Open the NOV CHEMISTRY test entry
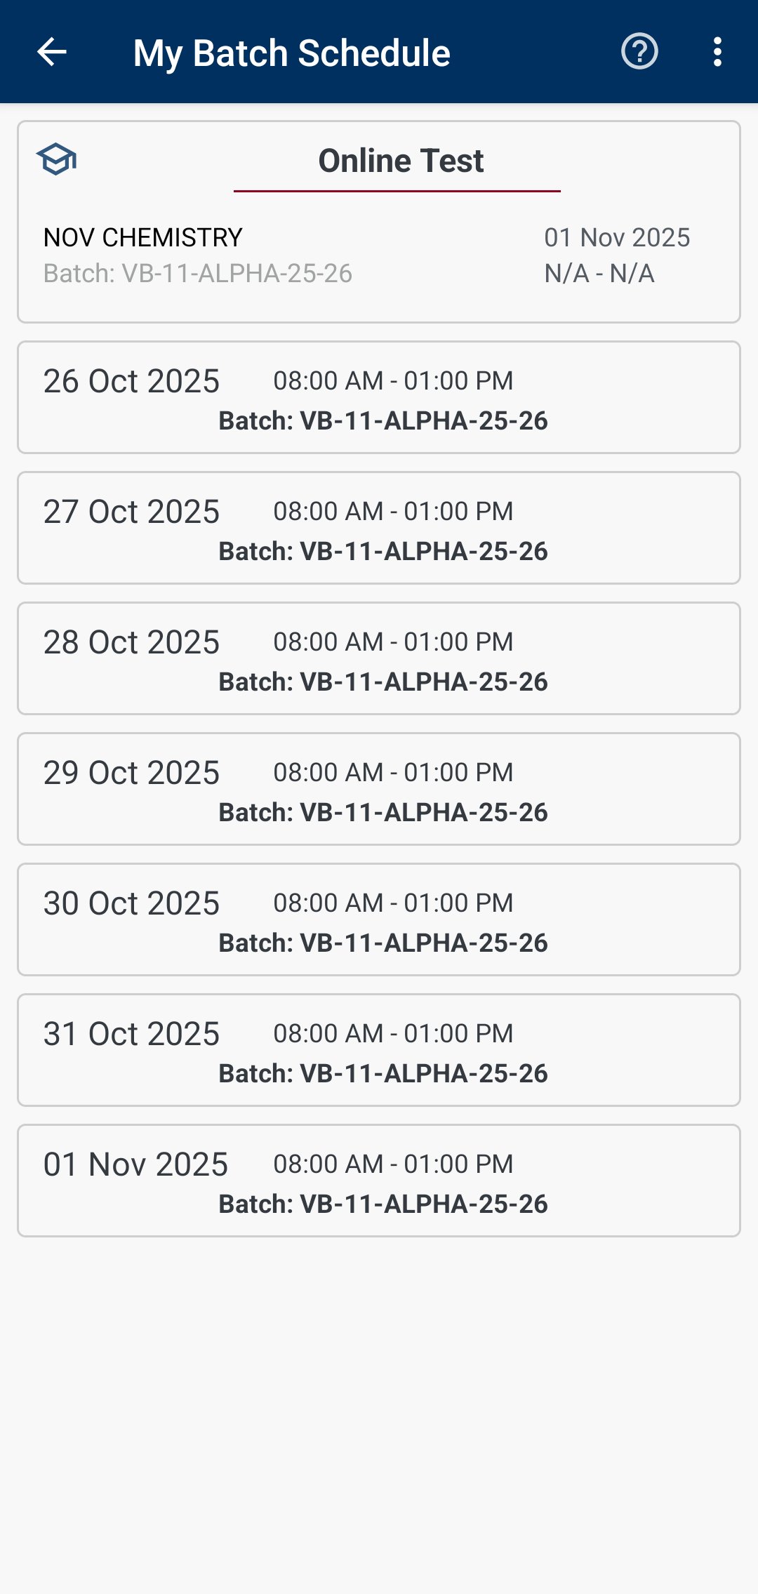 143,237
